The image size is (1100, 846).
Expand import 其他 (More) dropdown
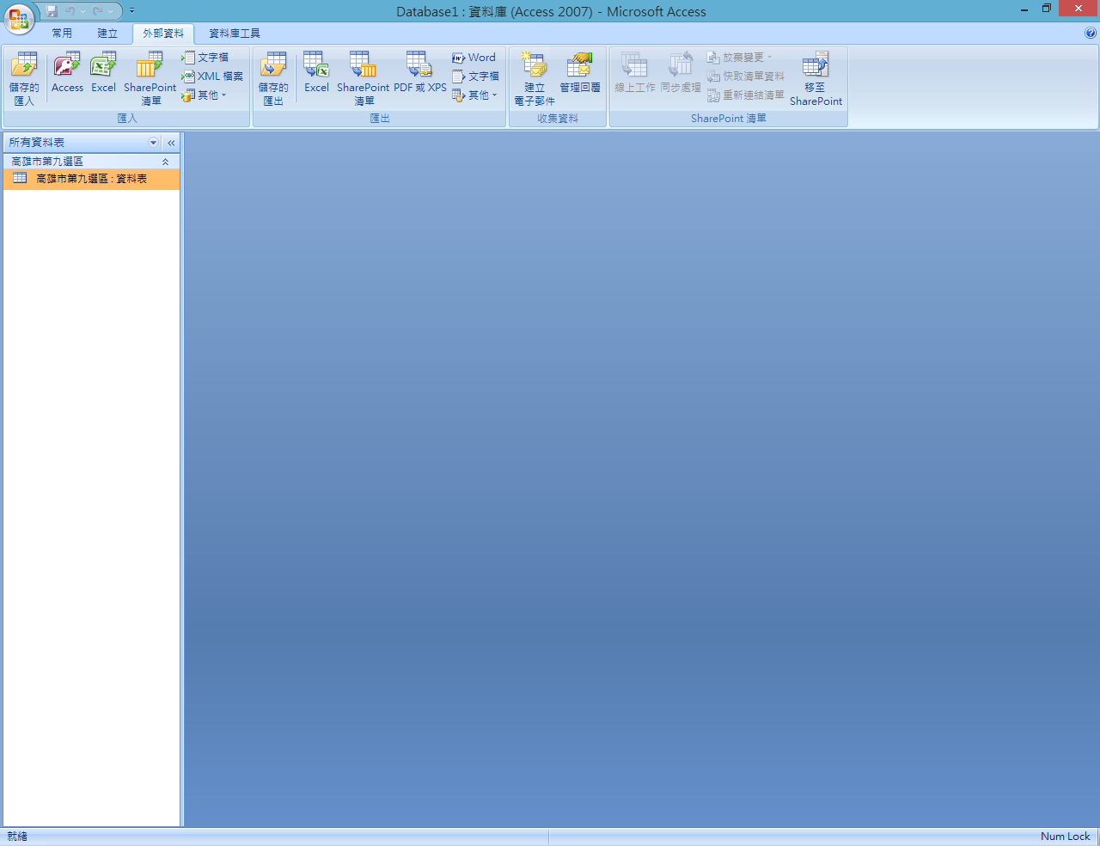[205, 95]
